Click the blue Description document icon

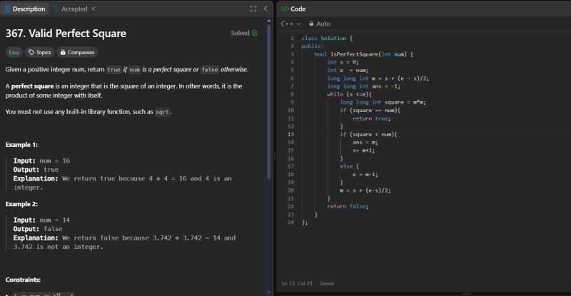click(8, 9)
